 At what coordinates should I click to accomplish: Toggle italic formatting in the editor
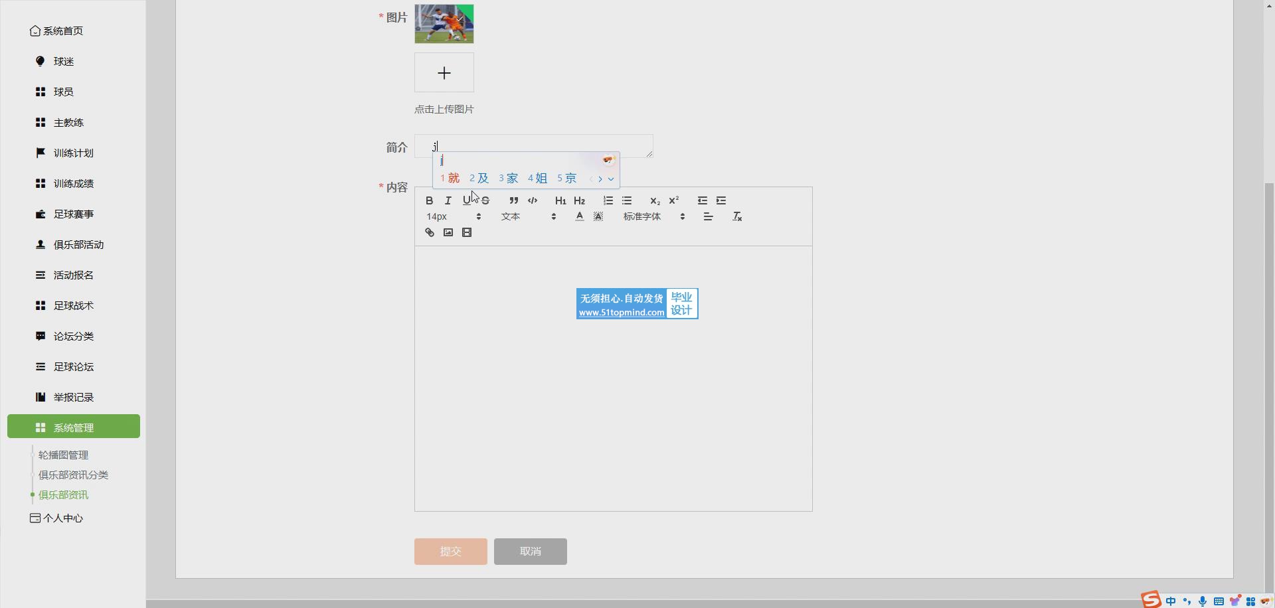coord(448,200)
